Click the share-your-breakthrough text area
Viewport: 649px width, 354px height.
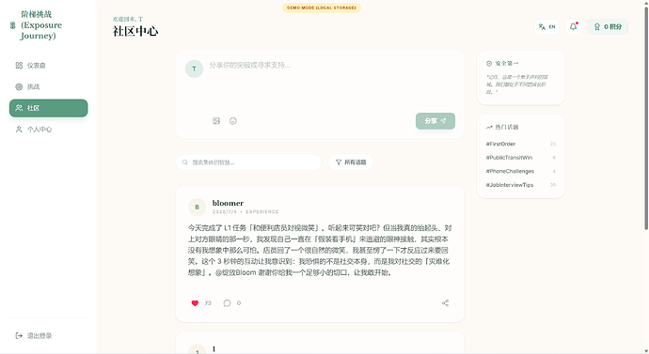click(331, 82)
